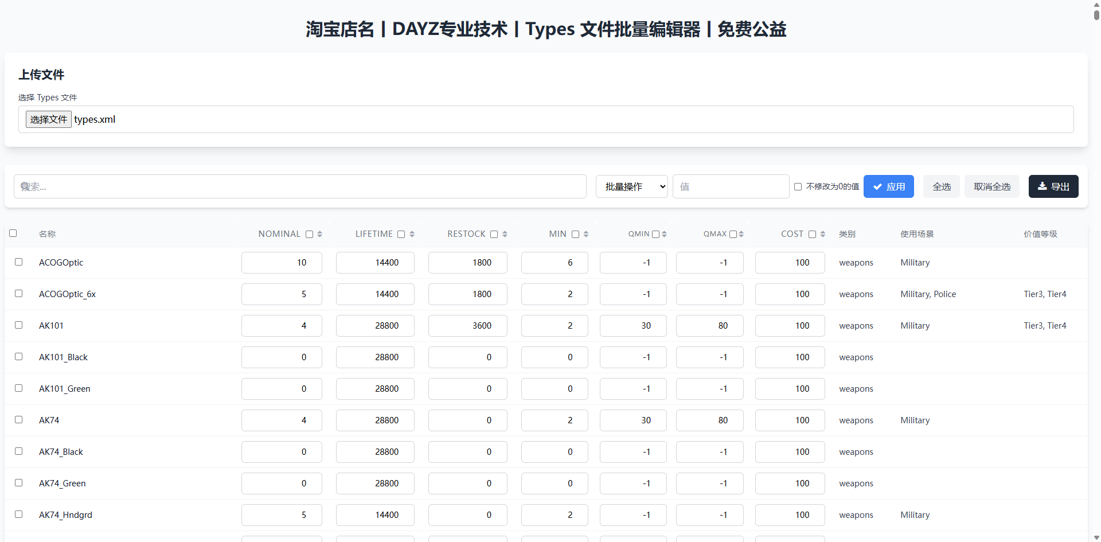Enable the NOMINAL column checkbox
Image resolution: width=1101 pixels, height=542 pixels.
pos(309,234)
